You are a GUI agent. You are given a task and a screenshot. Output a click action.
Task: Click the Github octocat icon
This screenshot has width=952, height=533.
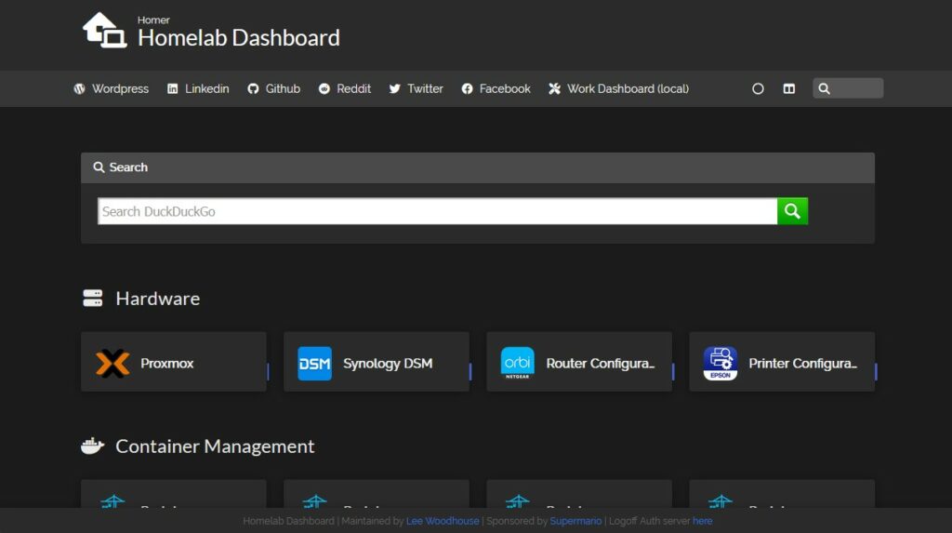click(253, 88)
